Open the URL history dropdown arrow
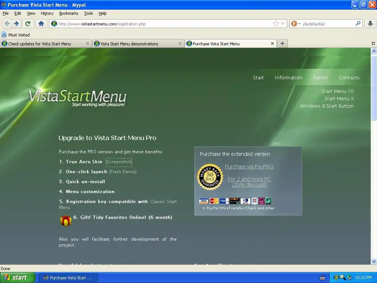 coord(283,24)
